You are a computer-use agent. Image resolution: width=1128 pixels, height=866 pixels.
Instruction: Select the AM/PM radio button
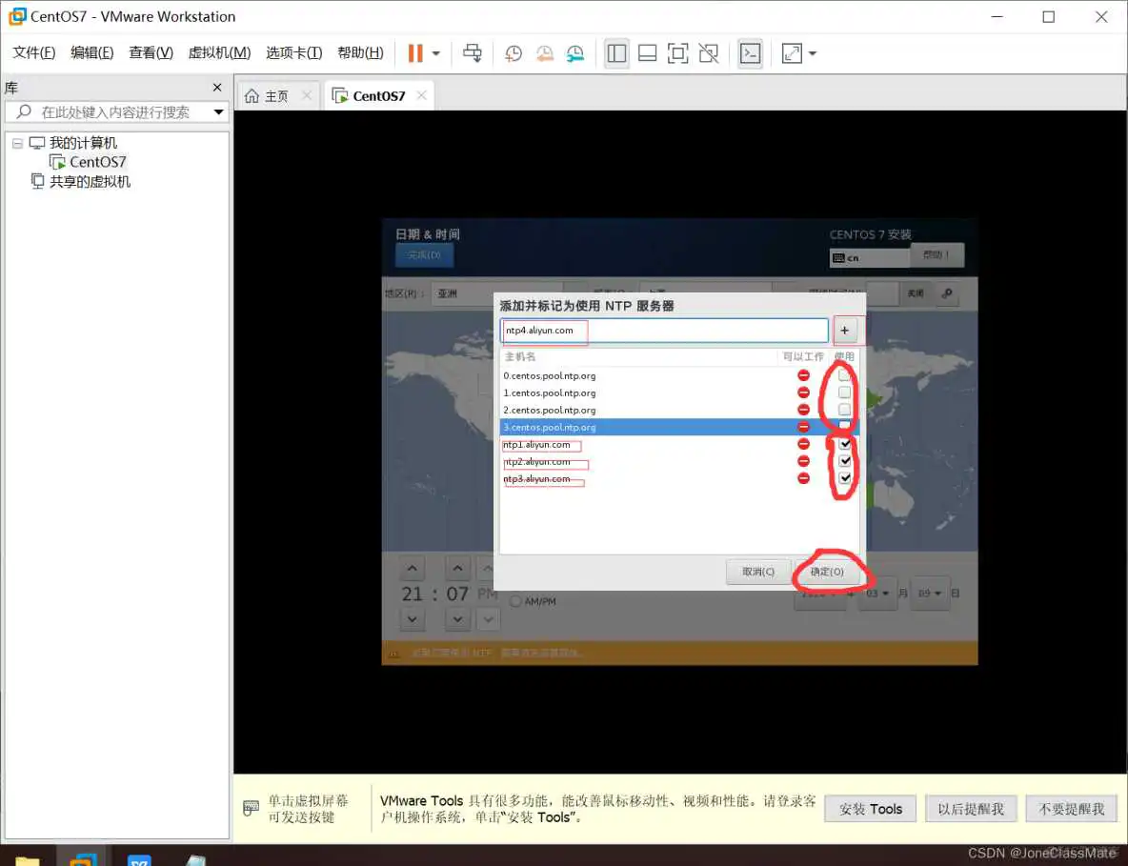(x=514, y=600)
